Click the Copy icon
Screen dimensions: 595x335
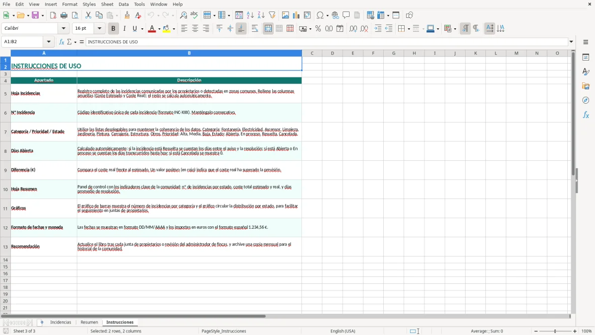99,15
